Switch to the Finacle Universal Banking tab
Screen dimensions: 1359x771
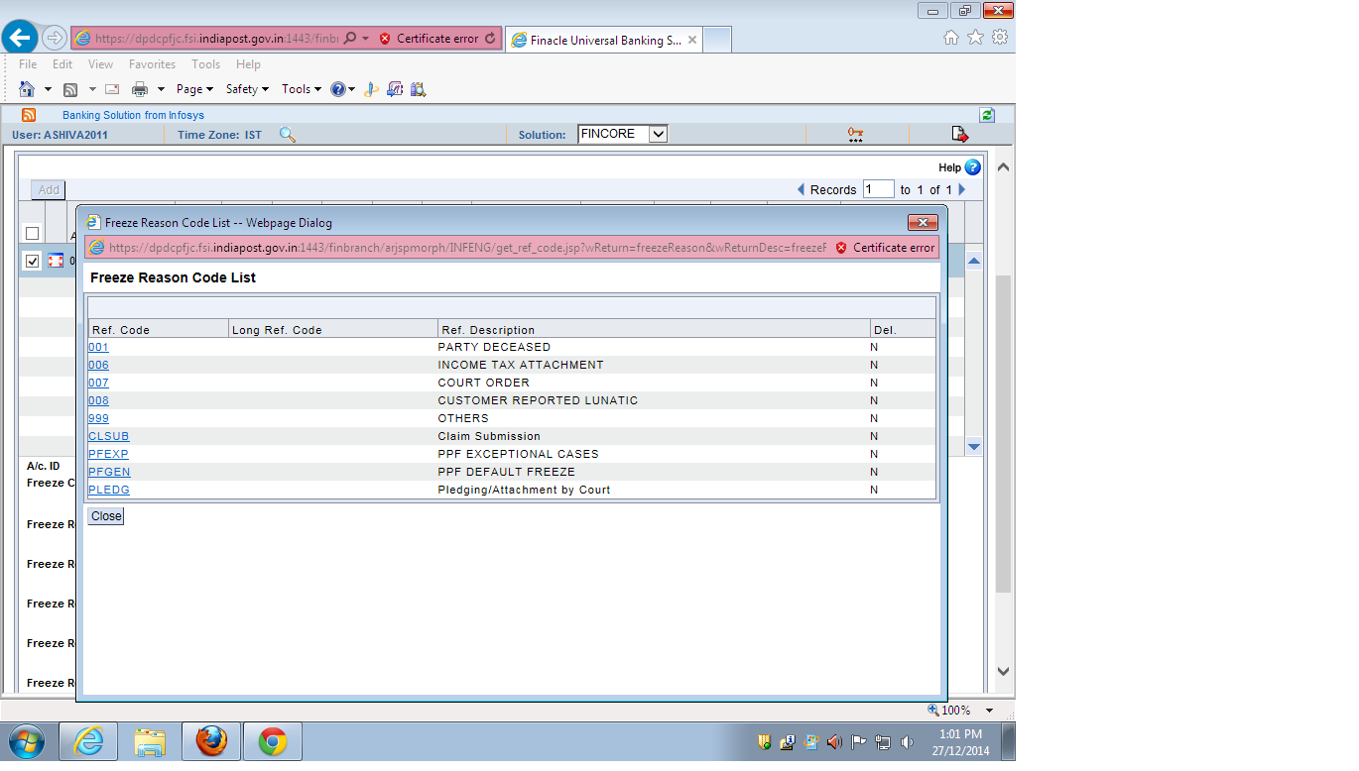595,40
